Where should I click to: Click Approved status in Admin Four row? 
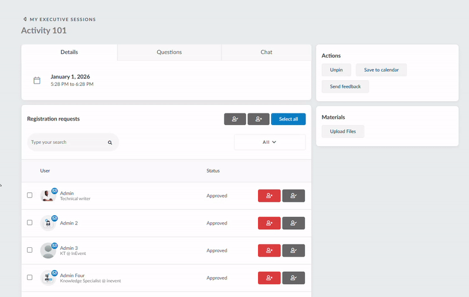(217, 278)
